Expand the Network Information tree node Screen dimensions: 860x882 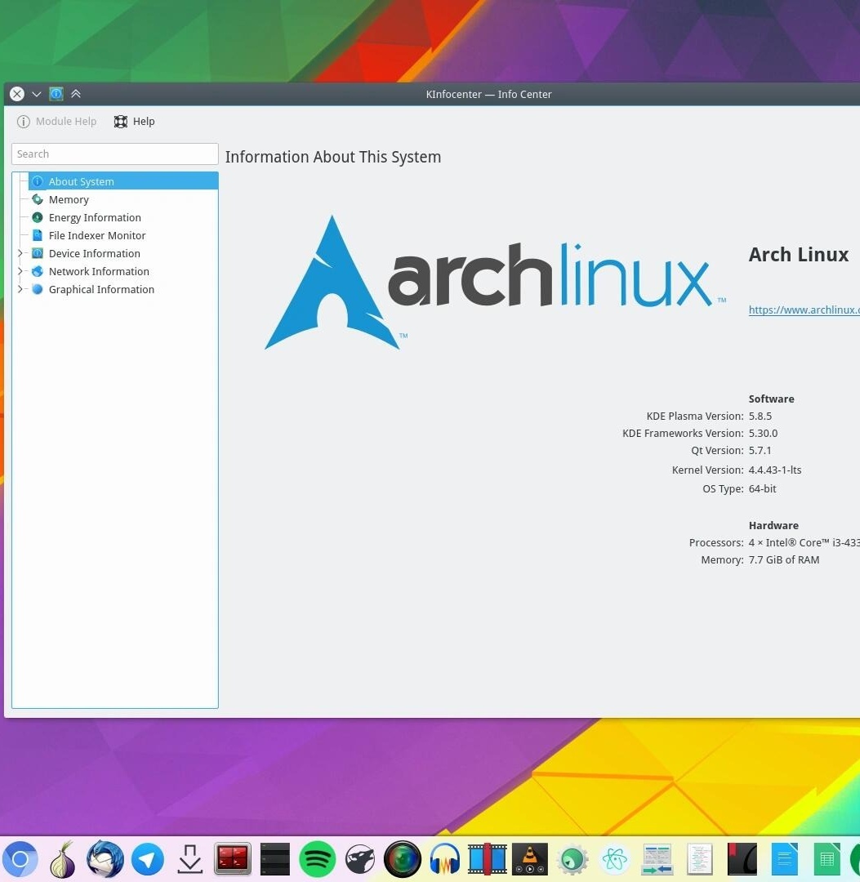[x=20, y=271]
